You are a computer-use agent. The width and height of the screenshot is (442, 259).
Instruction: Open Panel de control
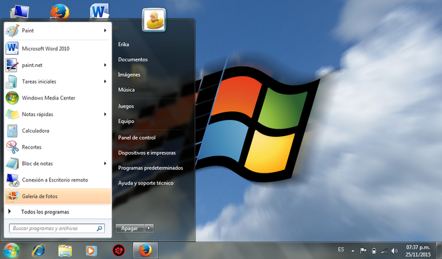coord(137,137)
